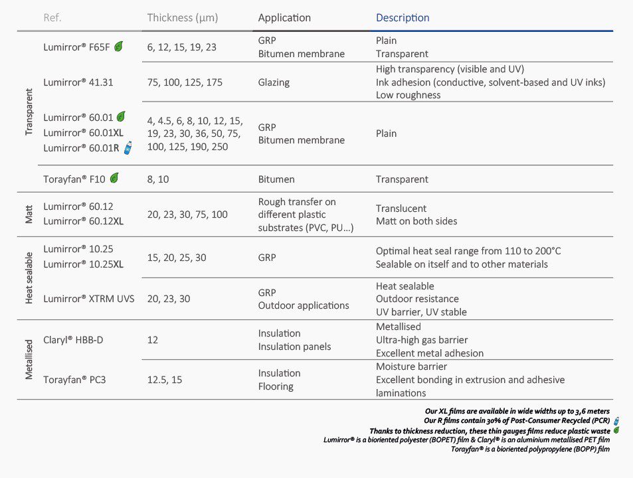Select the Ref. column header
The height and width of the screenshot is (478, 633).
[52, 18]
